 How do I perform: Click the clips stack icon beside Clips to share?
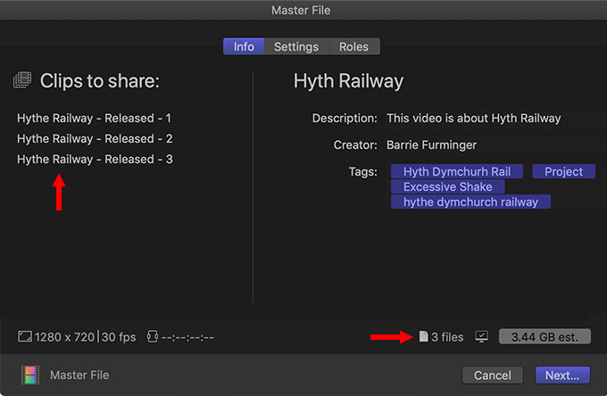[22, 80]
